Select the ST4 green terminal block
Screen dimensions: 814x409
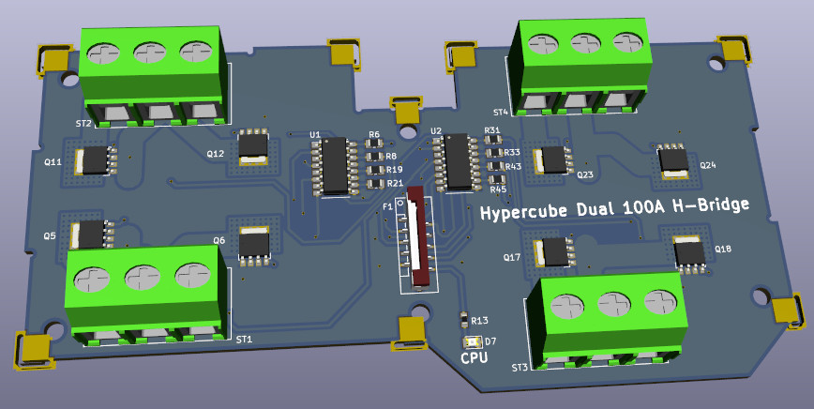click(580, 67)
